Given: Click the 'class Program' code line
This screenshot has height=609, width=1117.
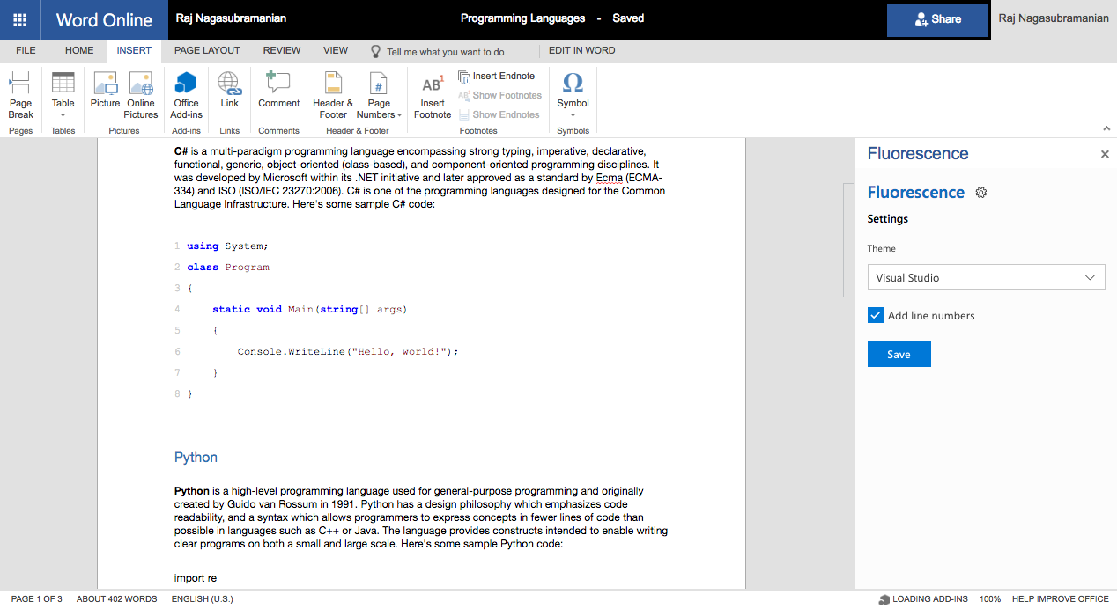Looking at the screenshot, I should coord(228,268).
